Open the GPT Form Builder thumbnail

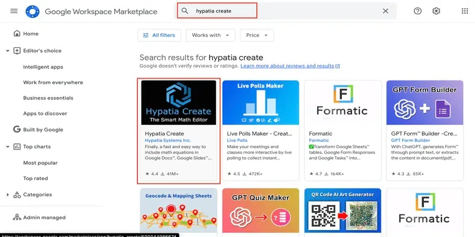click(x=425, y=103)
